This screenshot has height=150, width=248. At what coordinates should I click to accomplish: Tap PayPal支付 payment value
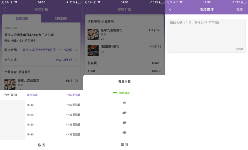coord(64,60)
